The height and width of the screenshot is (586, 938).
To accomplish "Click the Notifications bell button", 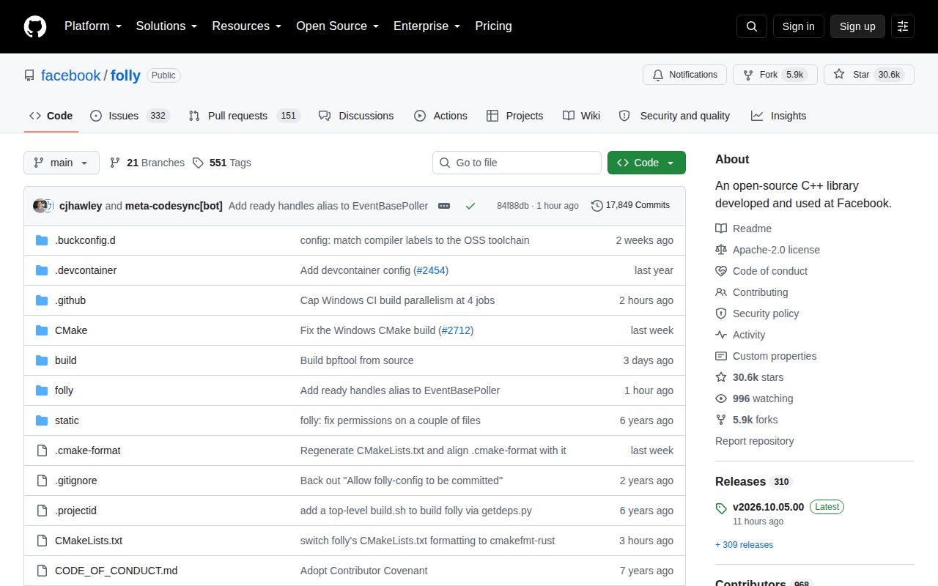I will tap(684, 75).
